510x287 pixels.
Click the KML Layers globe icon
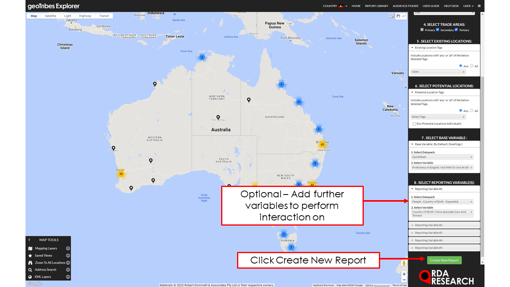tap(30, 277)
